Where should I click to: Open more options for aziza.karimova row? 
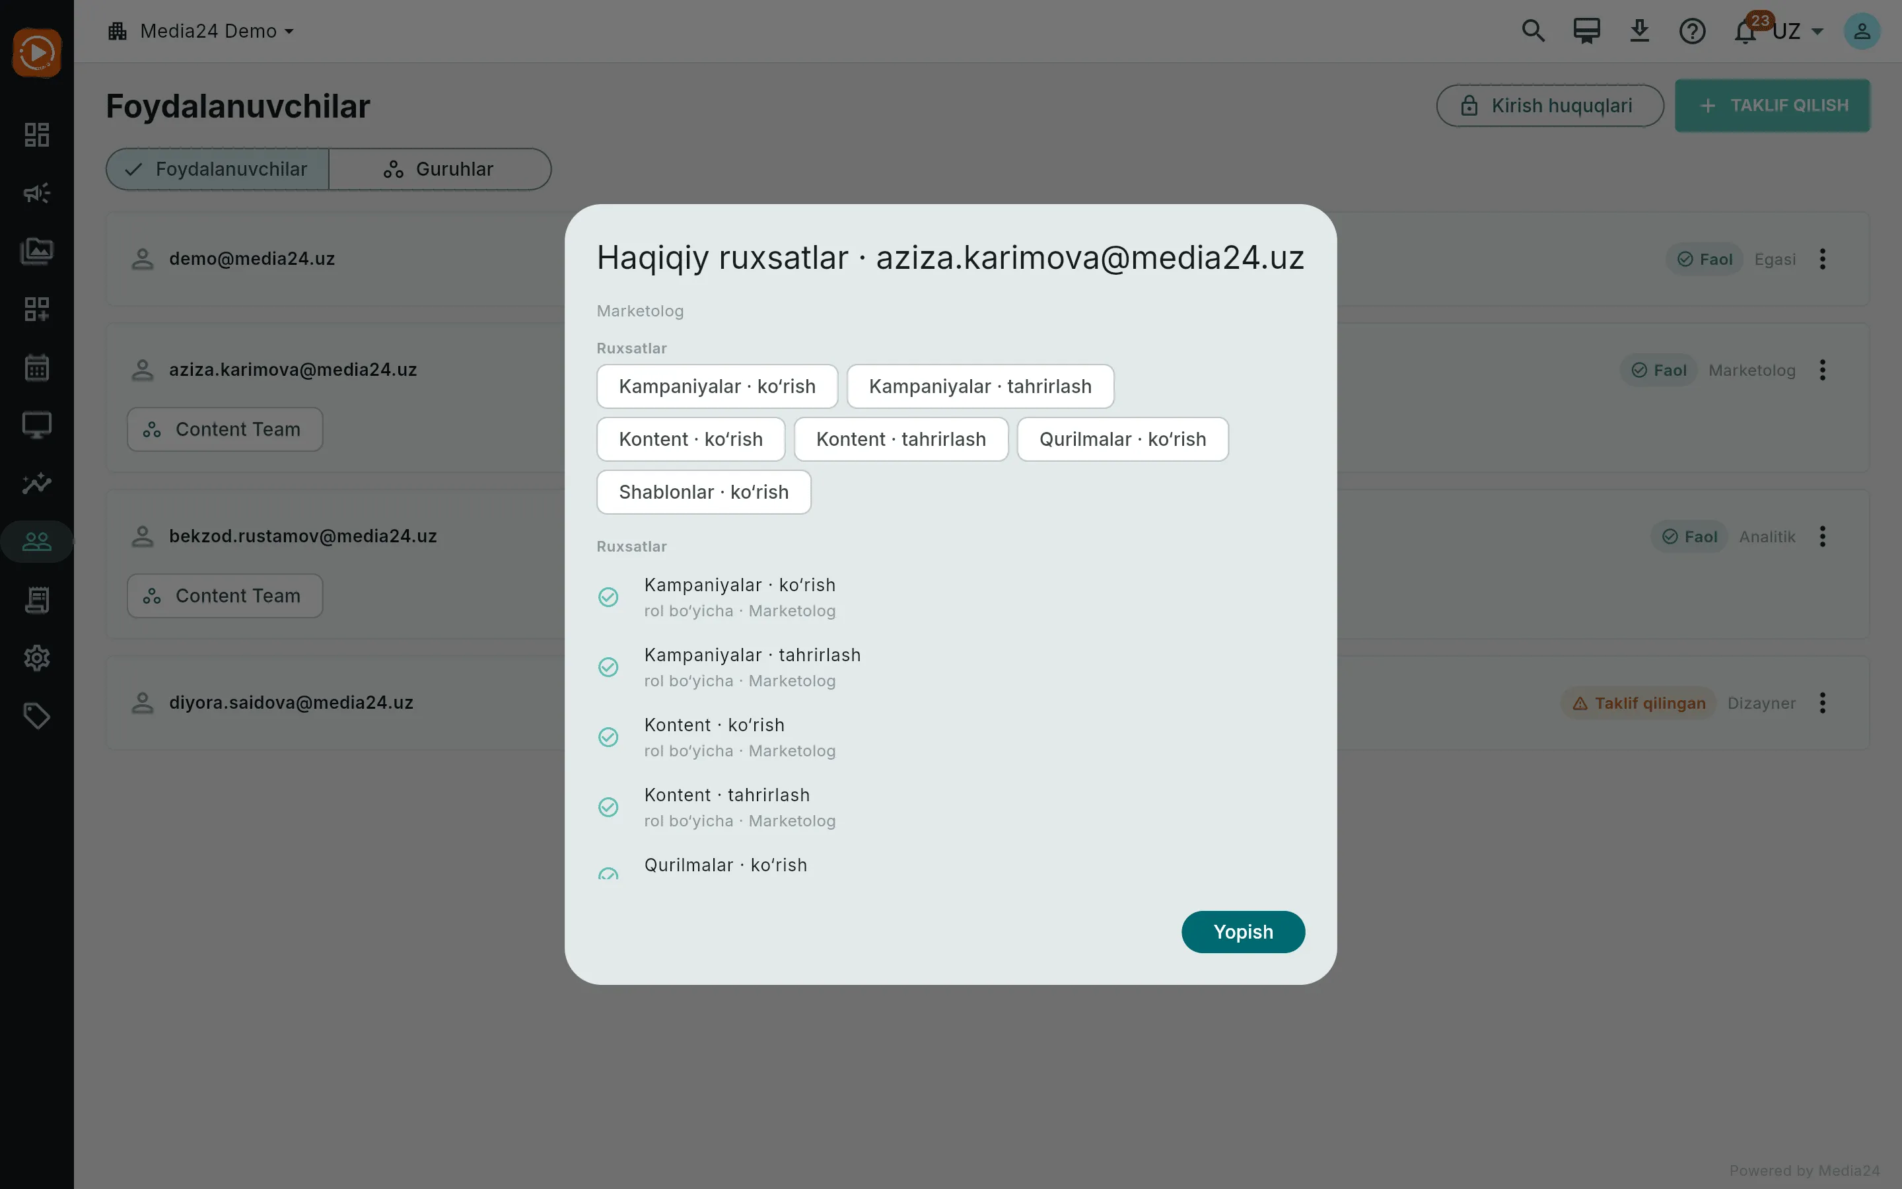coord(1823,370)
